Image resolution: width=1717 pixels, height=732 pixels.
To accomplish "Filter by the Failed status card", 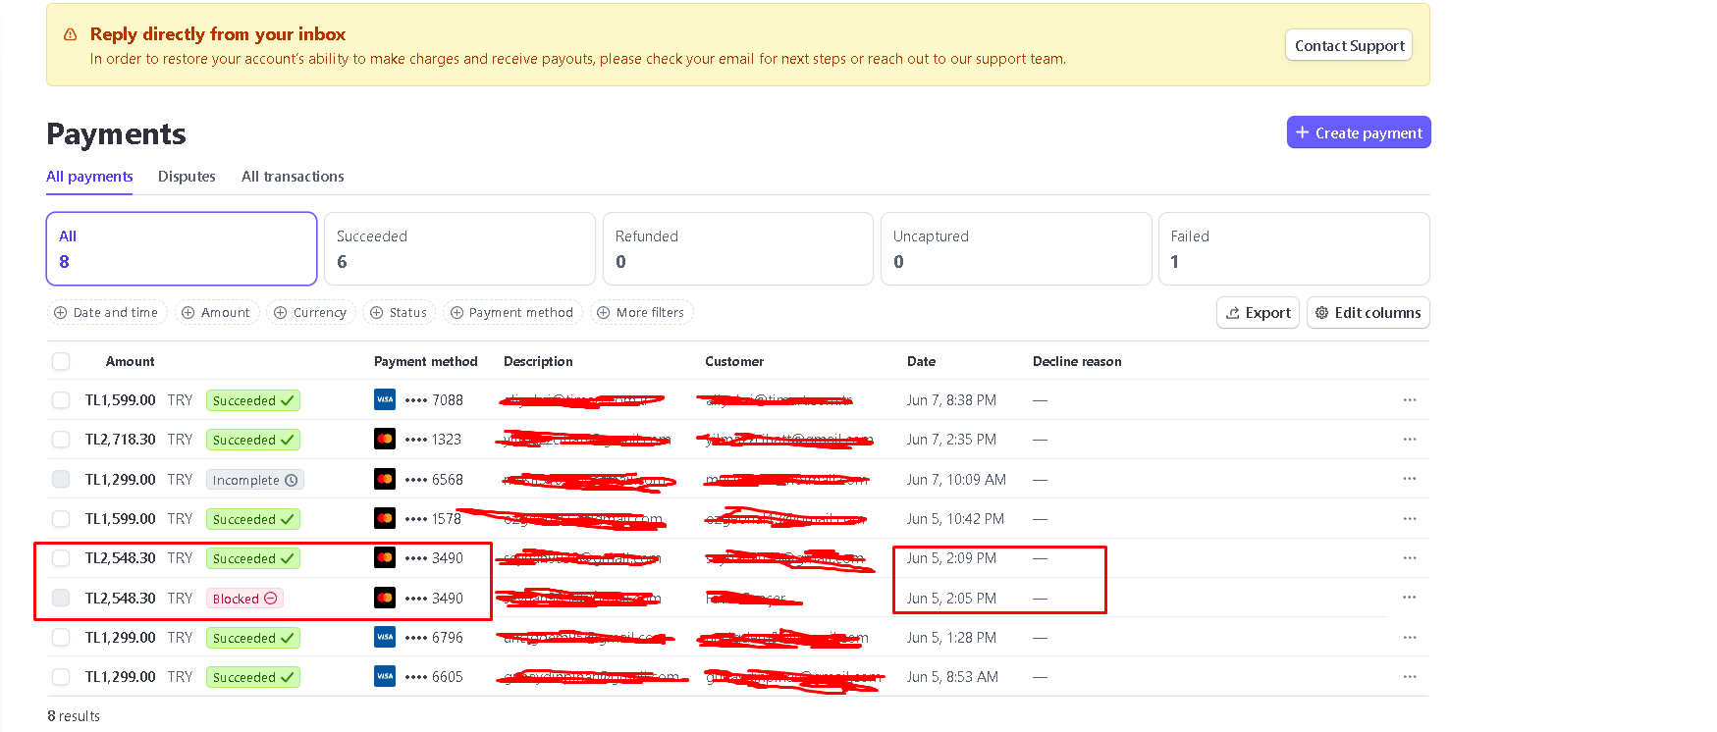I will [x=1294, y=248].
